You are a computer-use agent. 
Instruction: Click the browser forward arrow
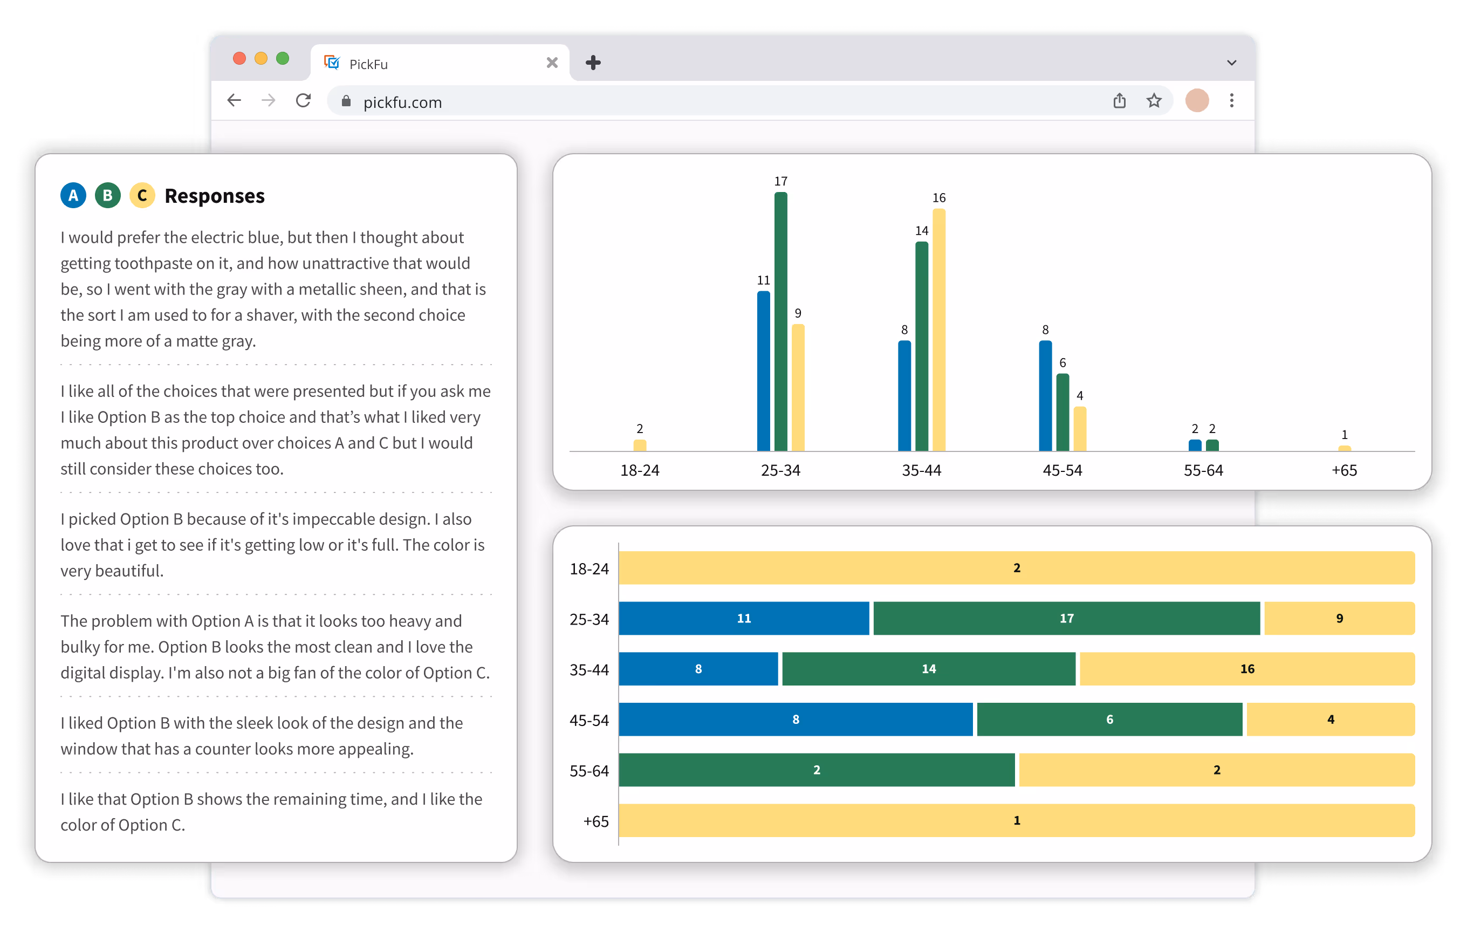pyautogui.click(x=269, y=100)
